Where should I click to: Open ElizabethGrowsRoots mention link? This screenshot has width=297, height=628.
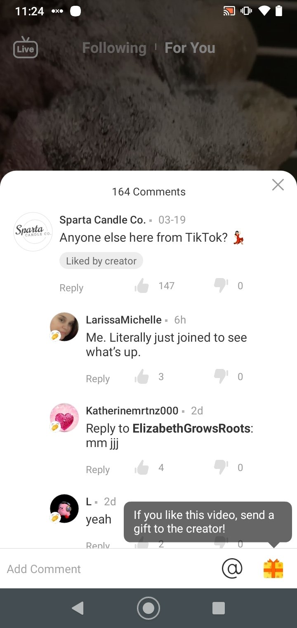191,428
